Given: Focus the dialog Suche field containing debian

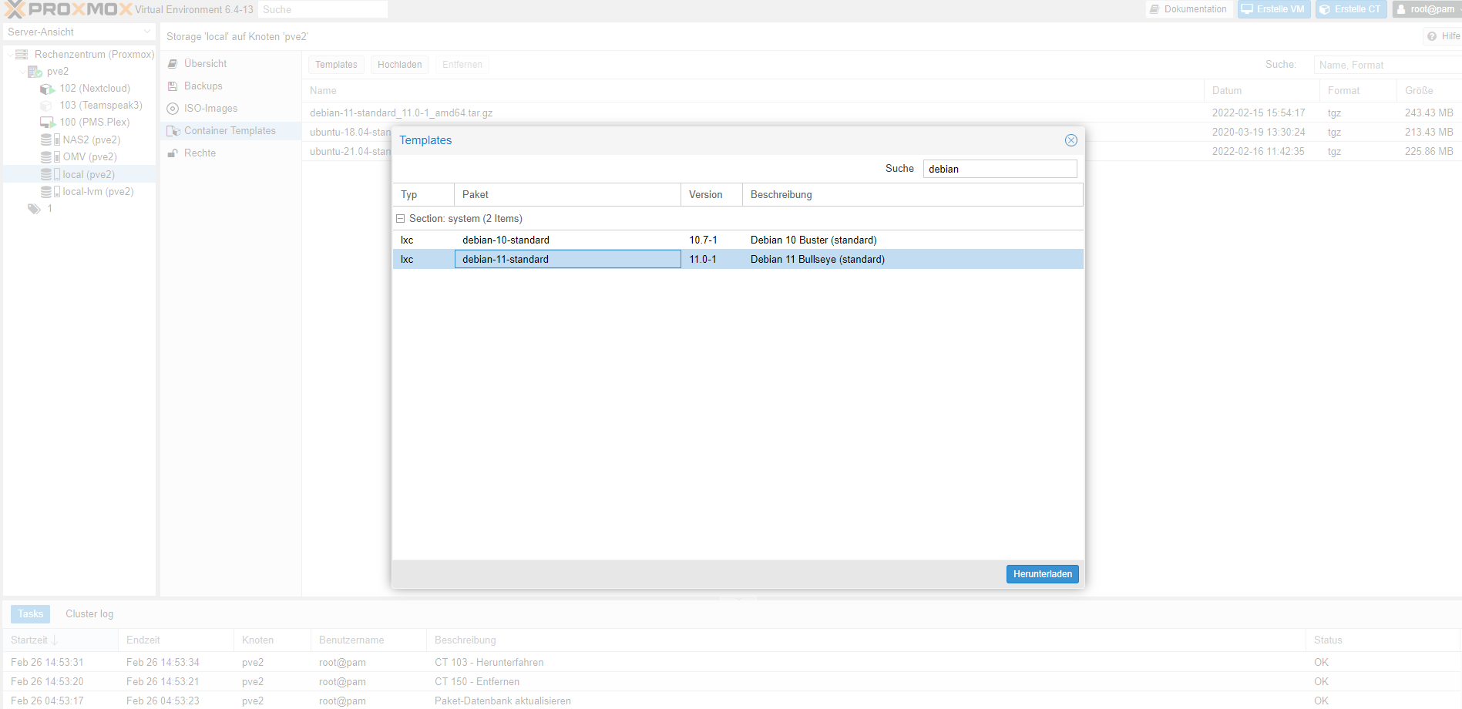Looking at the screenshot, I should (1000, 169).
